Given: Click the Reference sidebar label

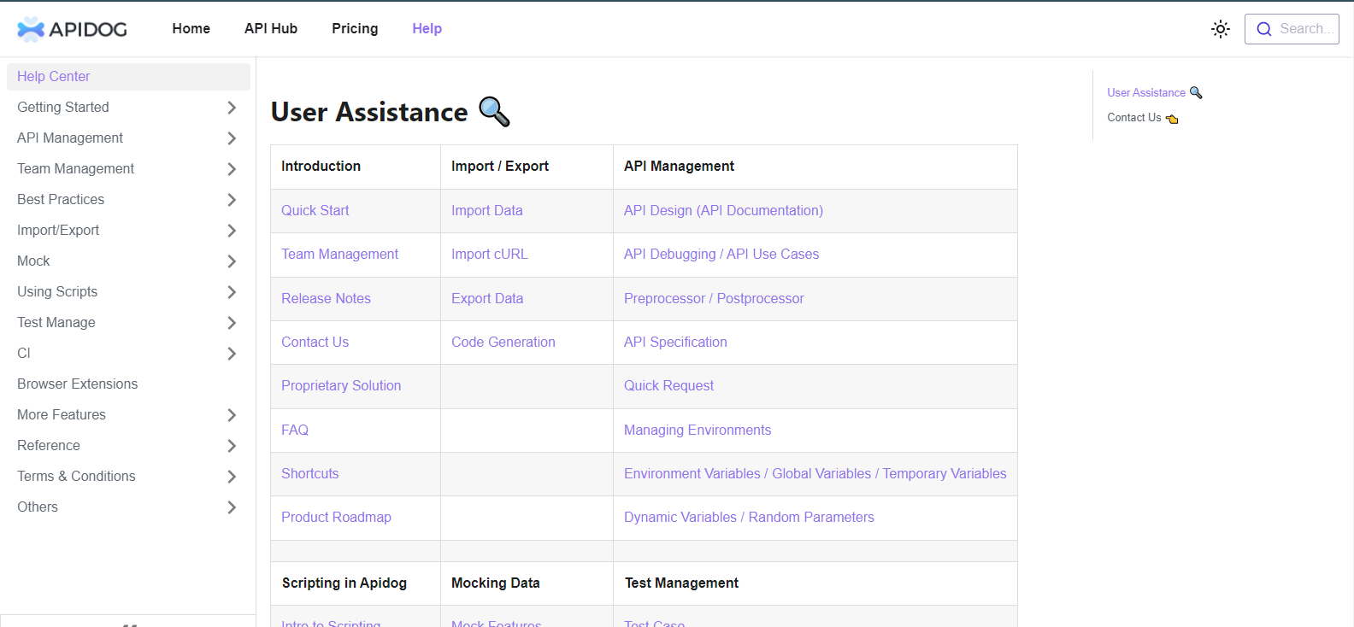Looking at the screenshot, I should click(x=49, y=445).
